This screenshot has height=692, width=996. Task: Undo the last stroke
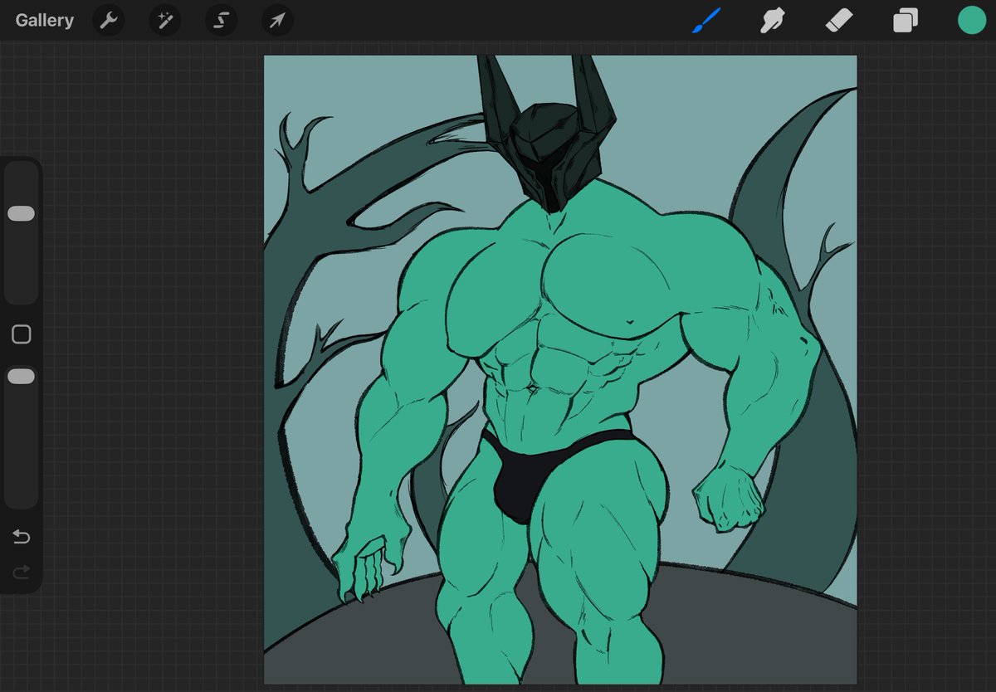point(22,537)
